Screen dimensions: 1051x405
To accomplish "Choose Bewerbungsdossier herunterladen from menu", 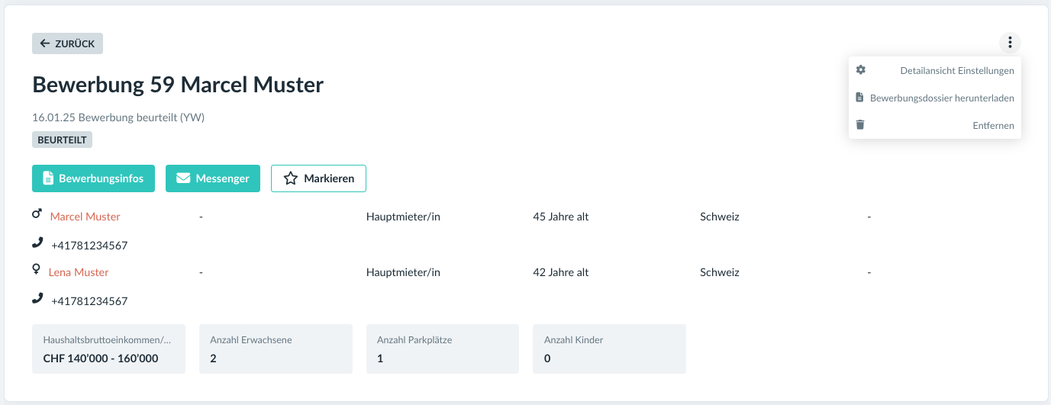I will [x=935, y=98].
